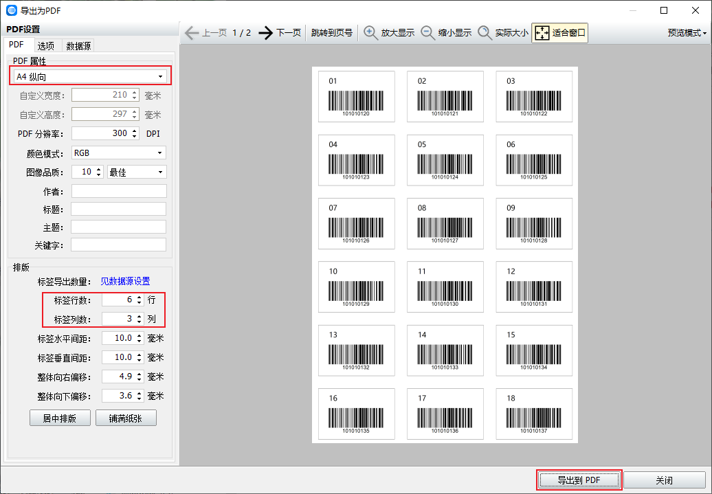This screenshot has width=712, height=494.
Task: Increase 标签列数 with the up arrow
Action: click(x=140, y=317)
